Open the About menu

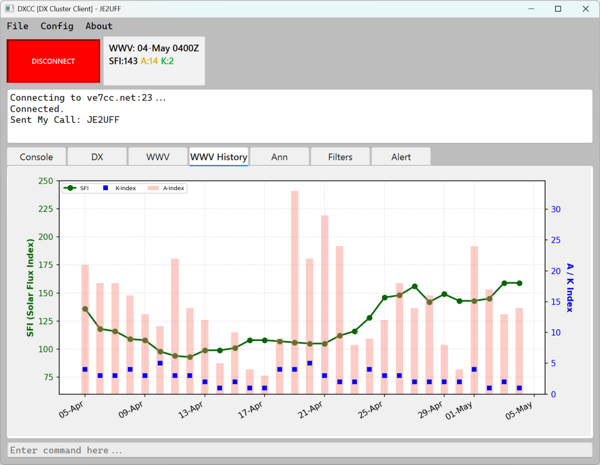[98, 26]
